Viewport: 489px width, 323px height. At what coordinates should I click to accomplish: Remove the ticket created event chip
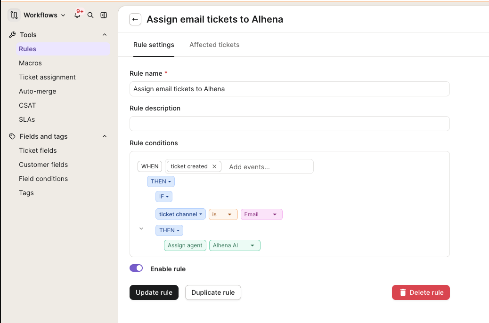pyautogui.click(x=214, y=166)
